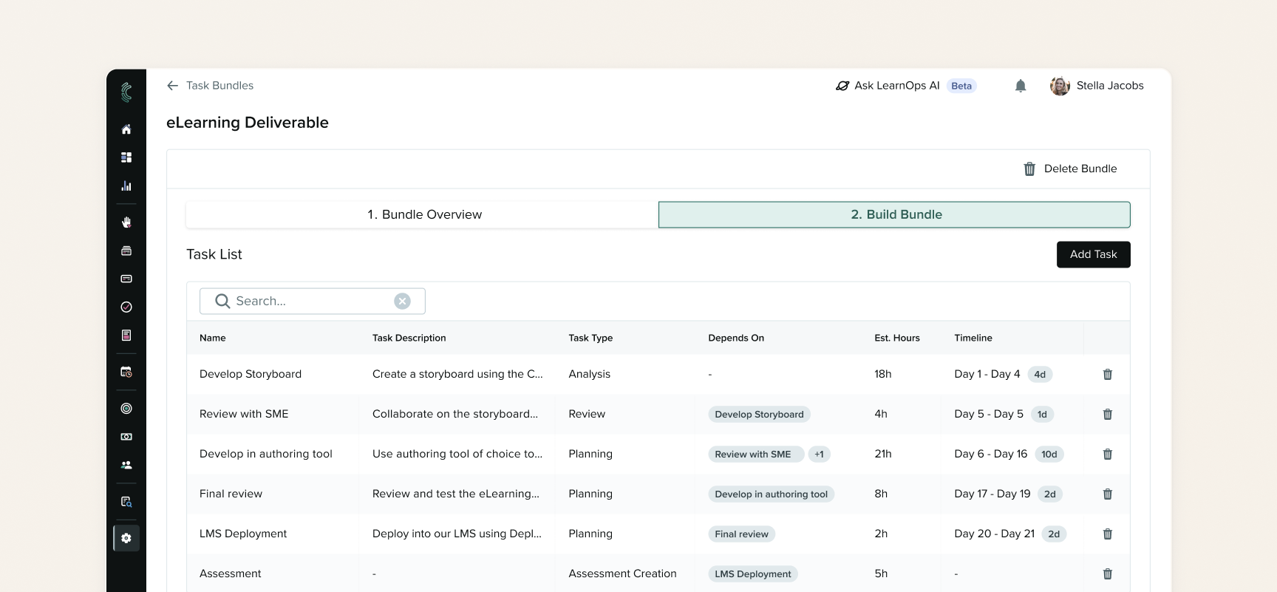The image size is (1277, 592).
Task: Delete the Develop Storyboard task row
Action: (x=1108, y=374)
